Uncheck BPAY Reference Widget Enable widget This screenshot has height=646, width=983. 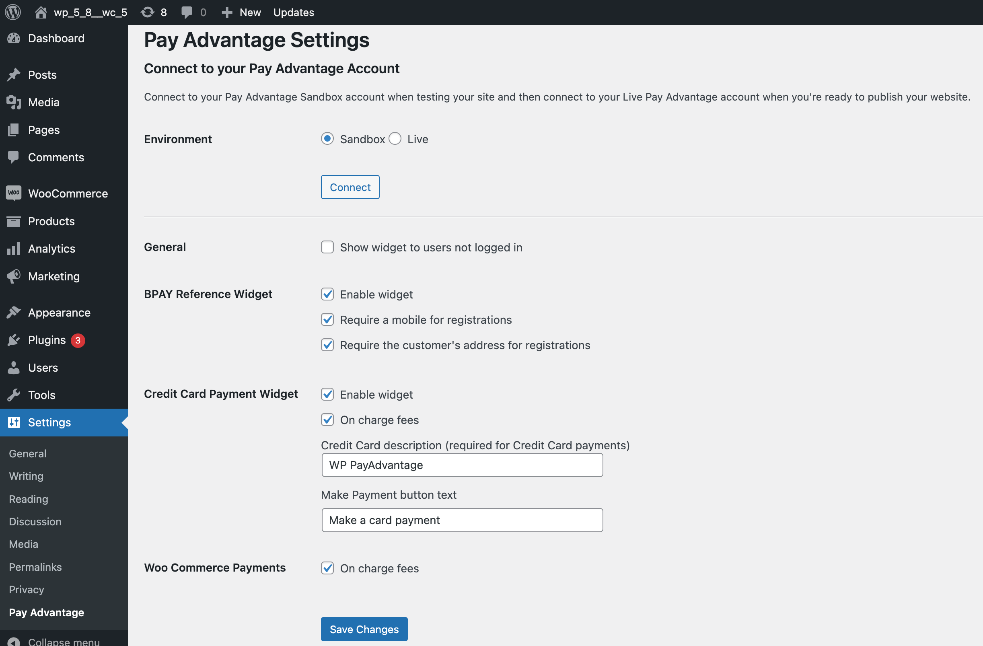327,294
